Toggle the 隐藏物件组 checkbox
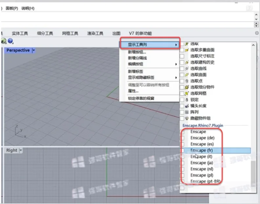The width and height of the screenshot is (260, 204). click(x=182, y=118)
